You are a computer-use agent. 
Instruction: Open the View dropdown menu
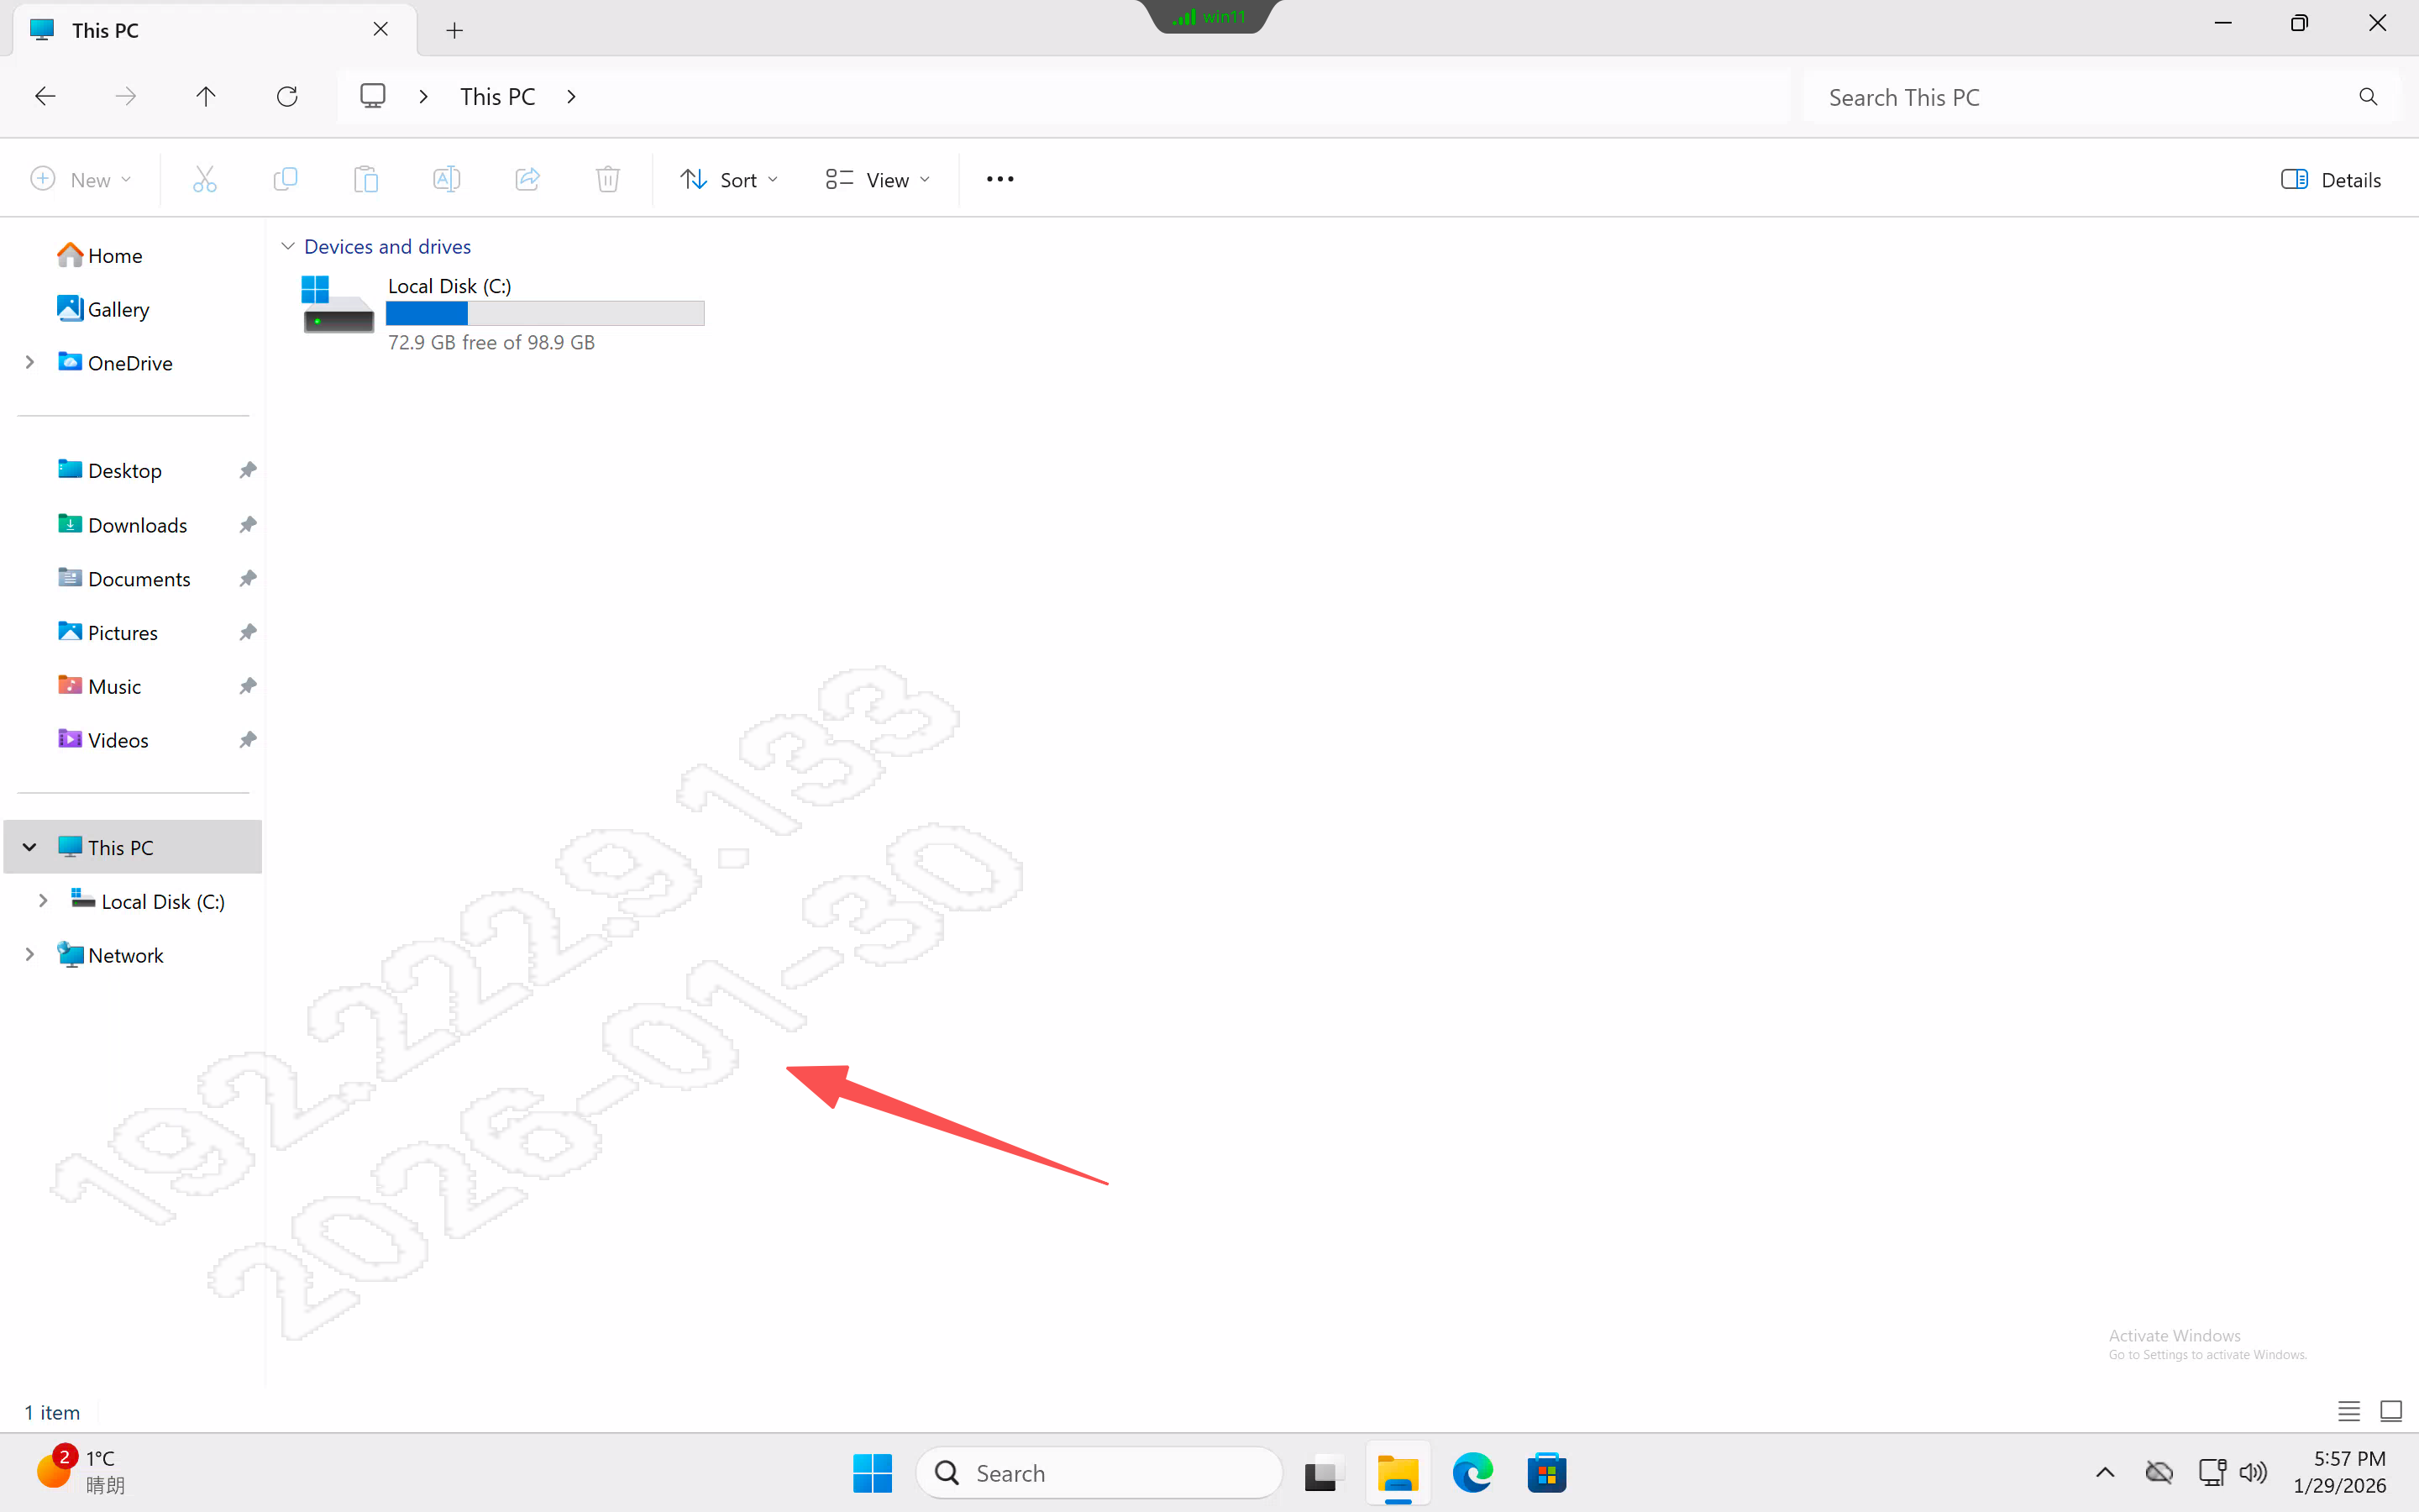[878, 180]
